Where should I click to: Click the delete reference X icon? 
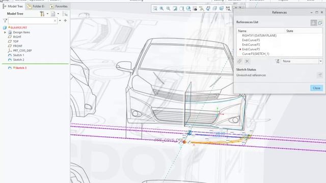247,61
